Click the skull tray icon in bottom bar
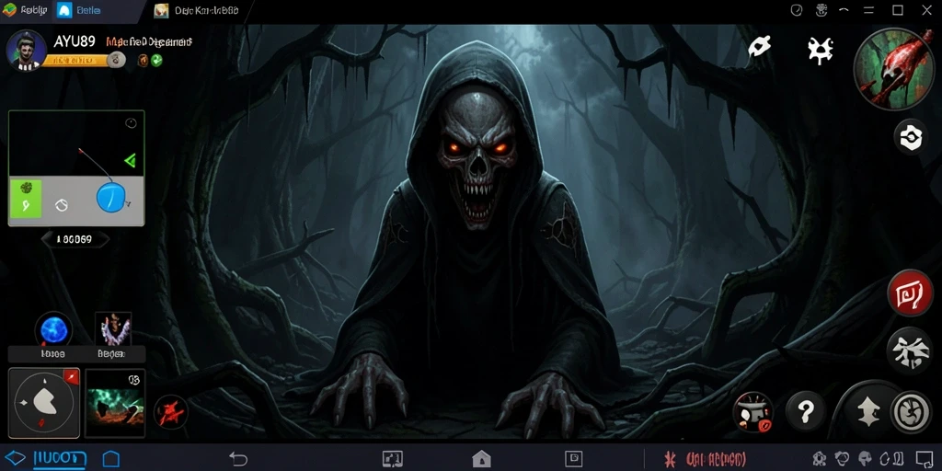 (865, 460)
